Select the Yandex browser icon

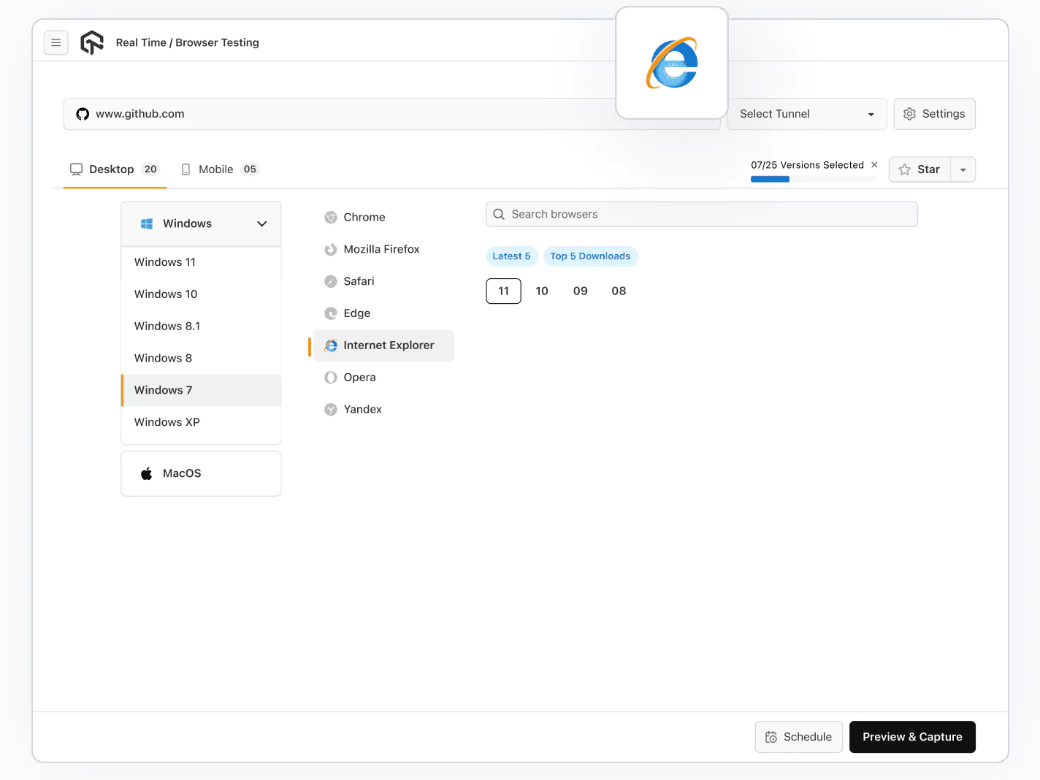click(332, 409)
